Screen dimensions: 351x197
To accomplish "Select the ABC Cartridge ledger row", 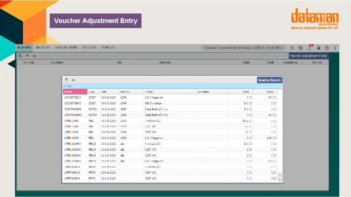I will click(x=170, y=103).
